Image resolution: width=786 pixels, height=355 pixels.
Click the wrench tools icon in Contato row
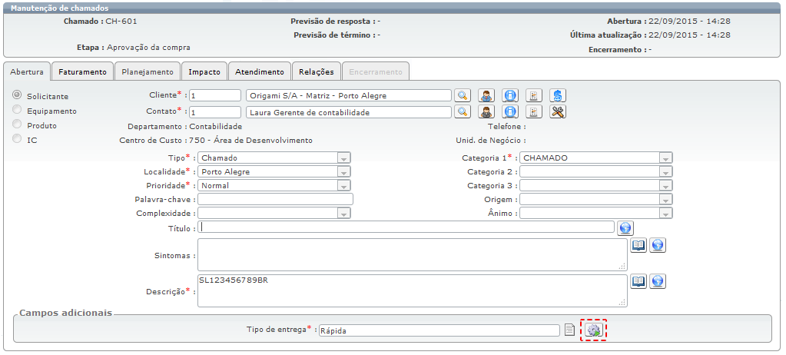558,112
